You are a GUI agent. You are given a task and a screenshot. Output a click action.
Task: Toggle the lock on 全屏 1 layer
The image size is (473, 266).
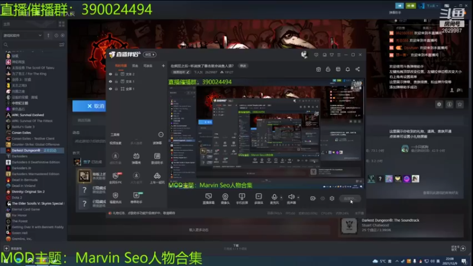tap(116, 89)
